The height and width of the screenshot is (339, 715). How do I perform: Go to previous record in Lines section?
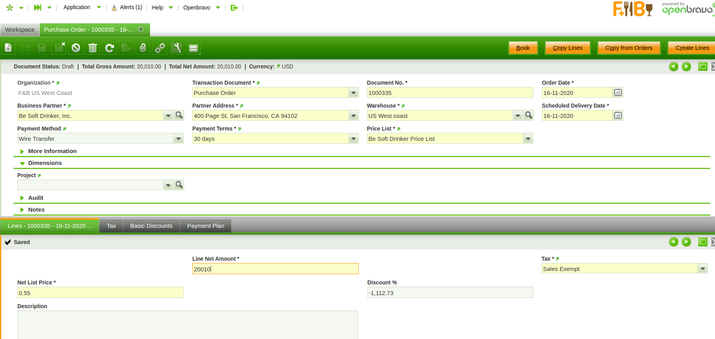(673, 242)
